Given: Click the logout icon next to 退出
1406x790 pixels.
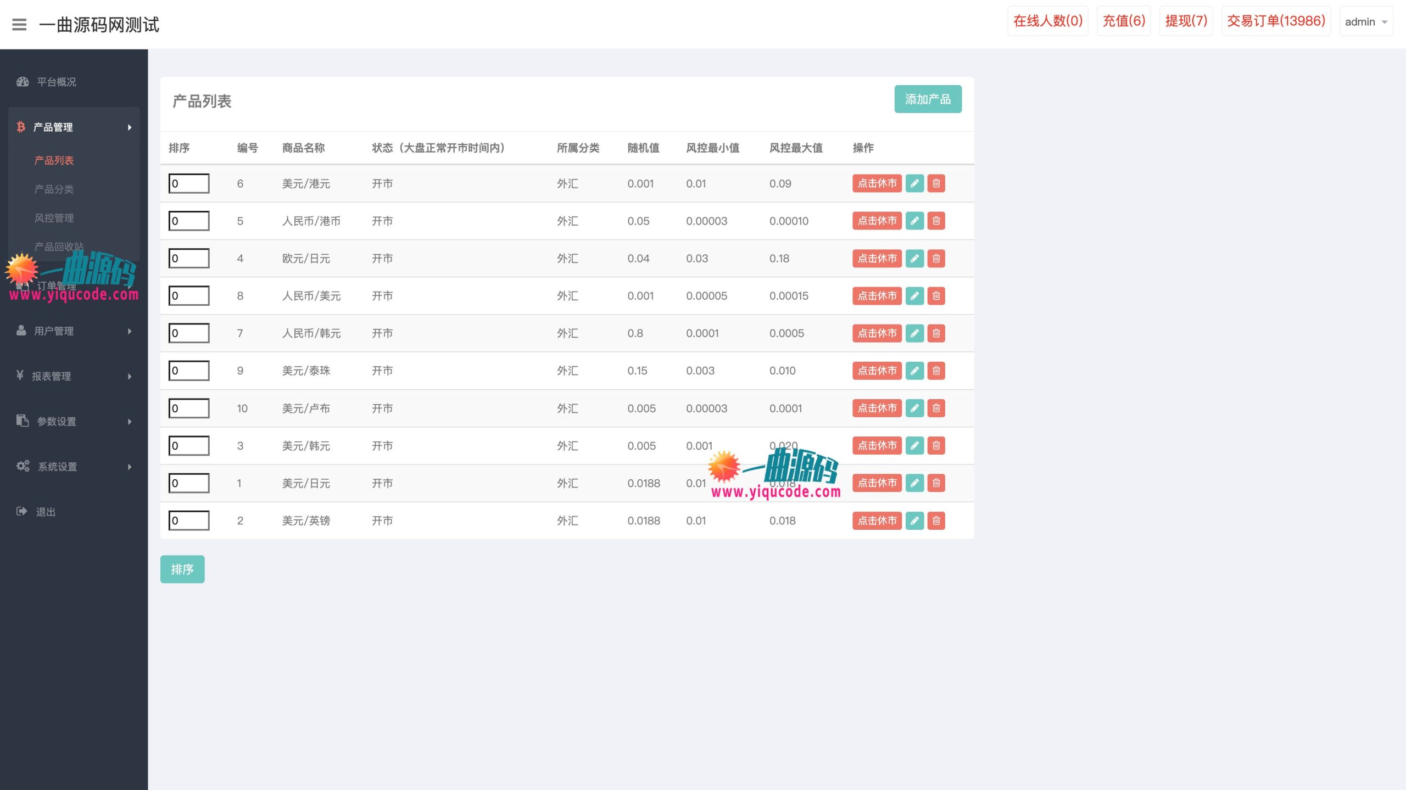Looking at the screenshot, I should click(21, 511).
